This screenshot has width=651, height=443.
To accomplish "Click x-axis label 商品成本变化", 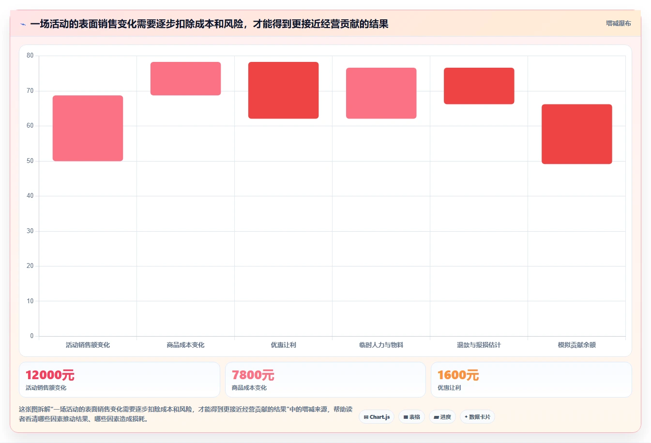I will click(185, 345).
